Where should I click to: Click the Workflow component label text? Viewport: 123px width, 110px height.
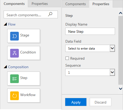[28, 95]
